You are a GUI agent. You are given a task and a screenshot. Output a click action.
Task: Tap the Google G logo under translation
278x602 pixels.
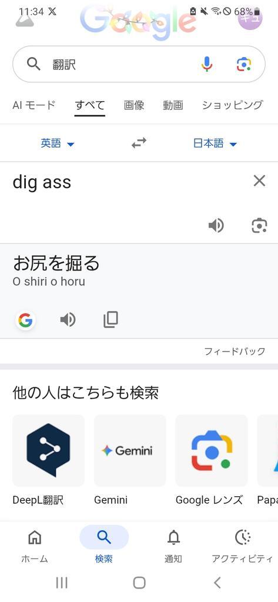25,320
